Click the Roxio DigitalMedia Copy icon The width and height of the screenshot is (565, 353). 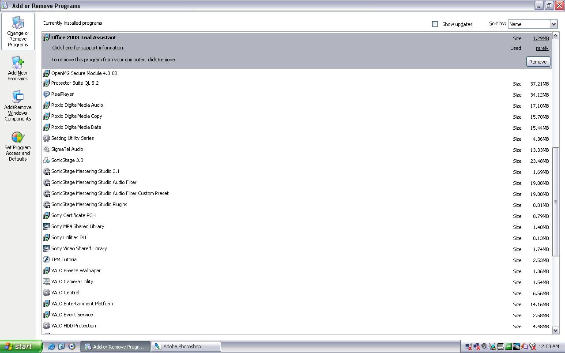click(46, 116)
